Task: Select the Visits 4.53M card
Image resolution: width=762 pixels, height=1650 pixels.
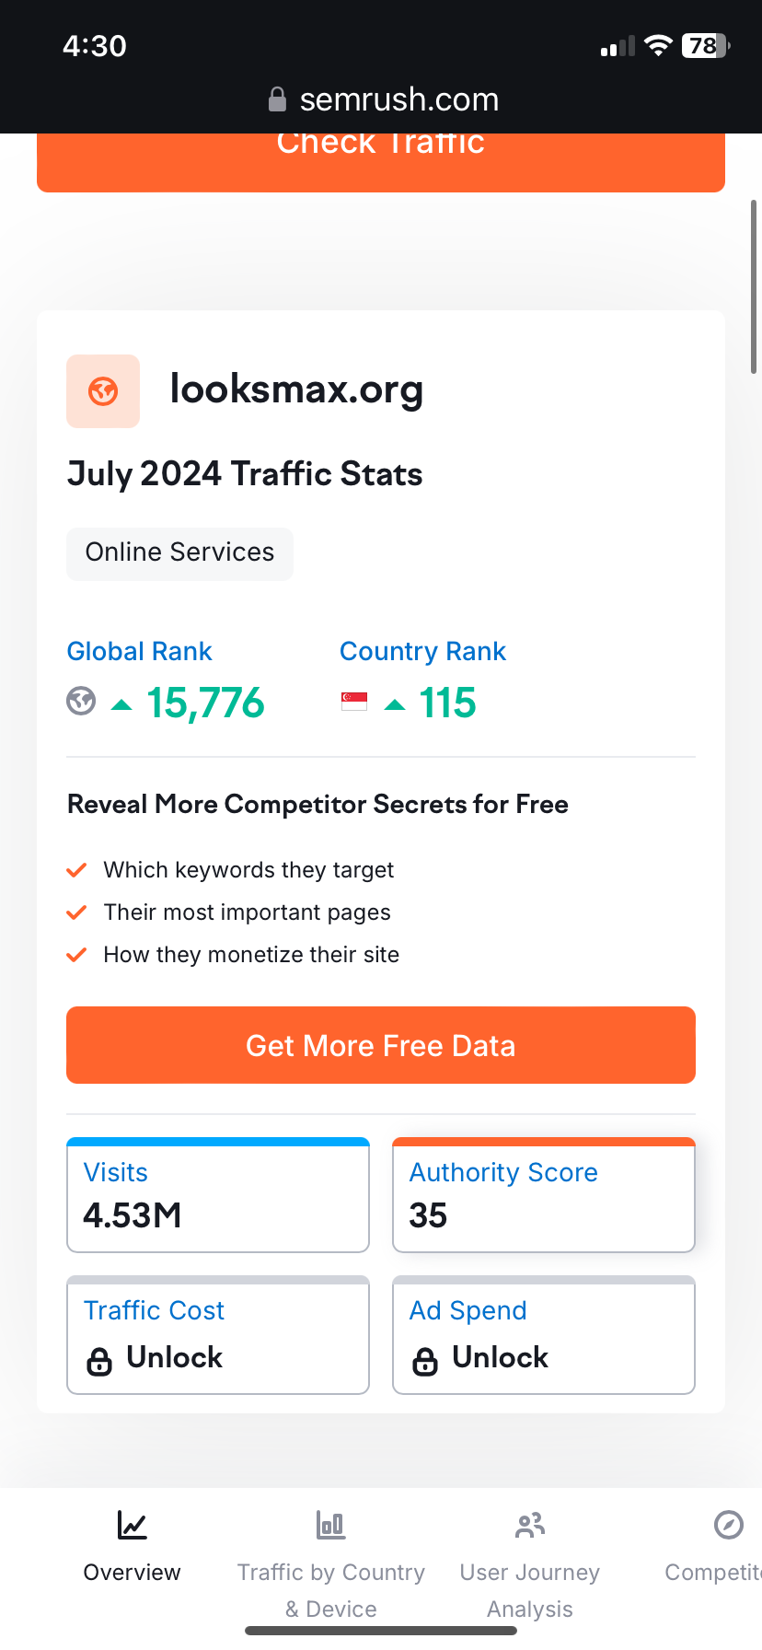Action: point(218,1196)
